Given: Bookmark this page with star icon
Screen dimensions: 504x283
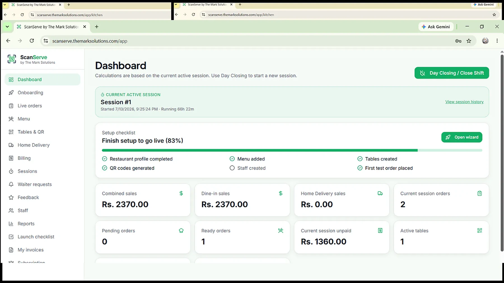Looking at the screenshot, I should 469,41.
